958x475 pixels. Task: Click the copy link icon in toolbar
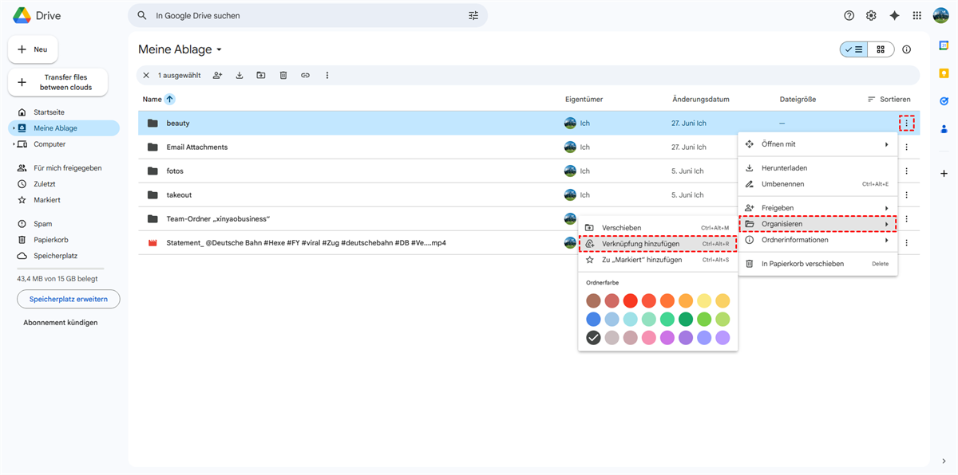click(x=305, y=76)
